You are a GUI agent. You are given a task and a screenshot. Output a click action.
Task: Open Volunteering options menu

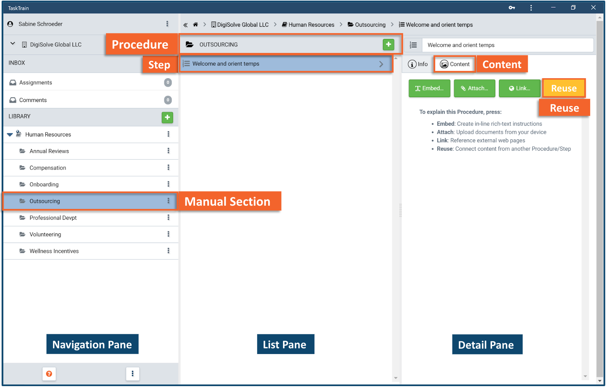point(168,234)
